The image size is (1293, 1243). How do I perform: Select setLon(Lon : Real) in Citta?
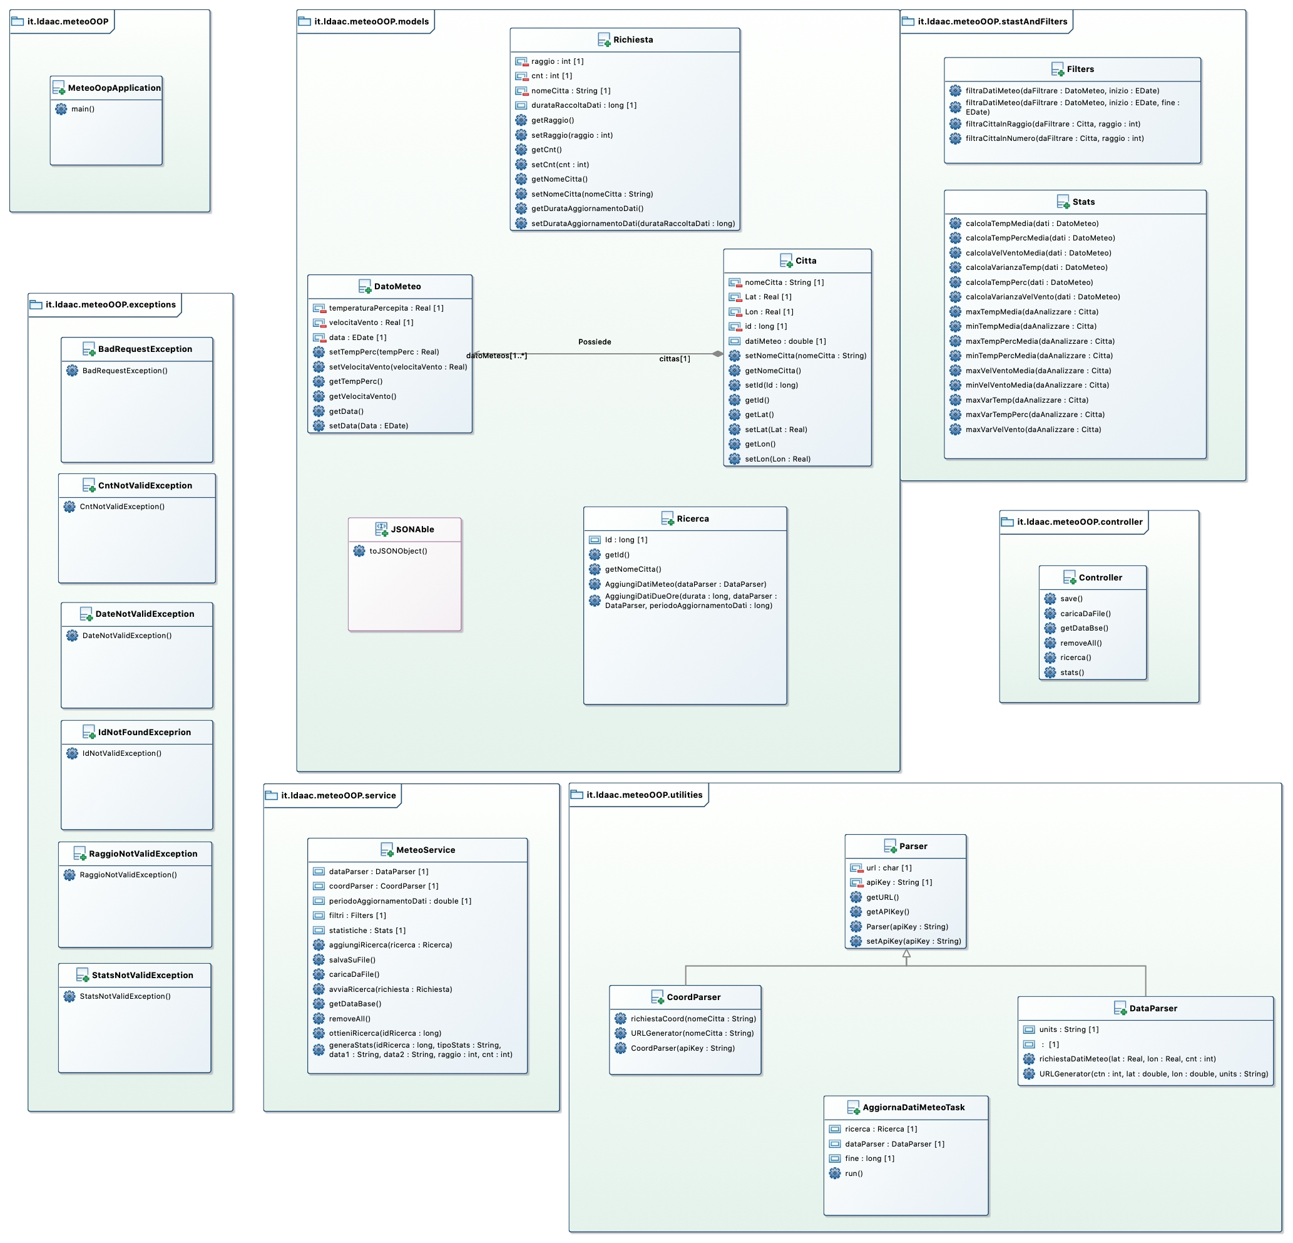click(779, 460)
